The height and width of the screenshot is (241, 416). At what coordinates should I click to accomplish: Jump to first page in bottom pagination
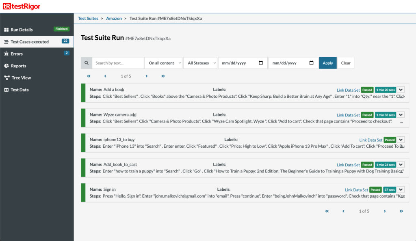(327, 211)
